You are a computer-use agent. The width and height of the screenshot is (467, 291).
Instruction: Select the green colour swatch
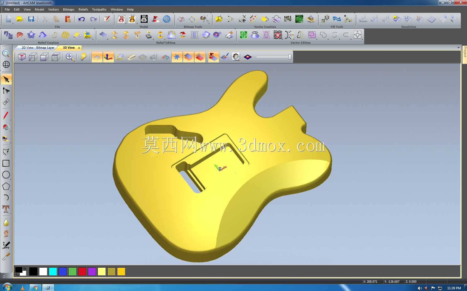pyautogui.click(x=72, y=272)
